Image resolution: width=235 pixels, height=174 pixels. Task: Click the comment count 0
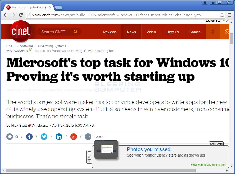click(x=17, y=136)
